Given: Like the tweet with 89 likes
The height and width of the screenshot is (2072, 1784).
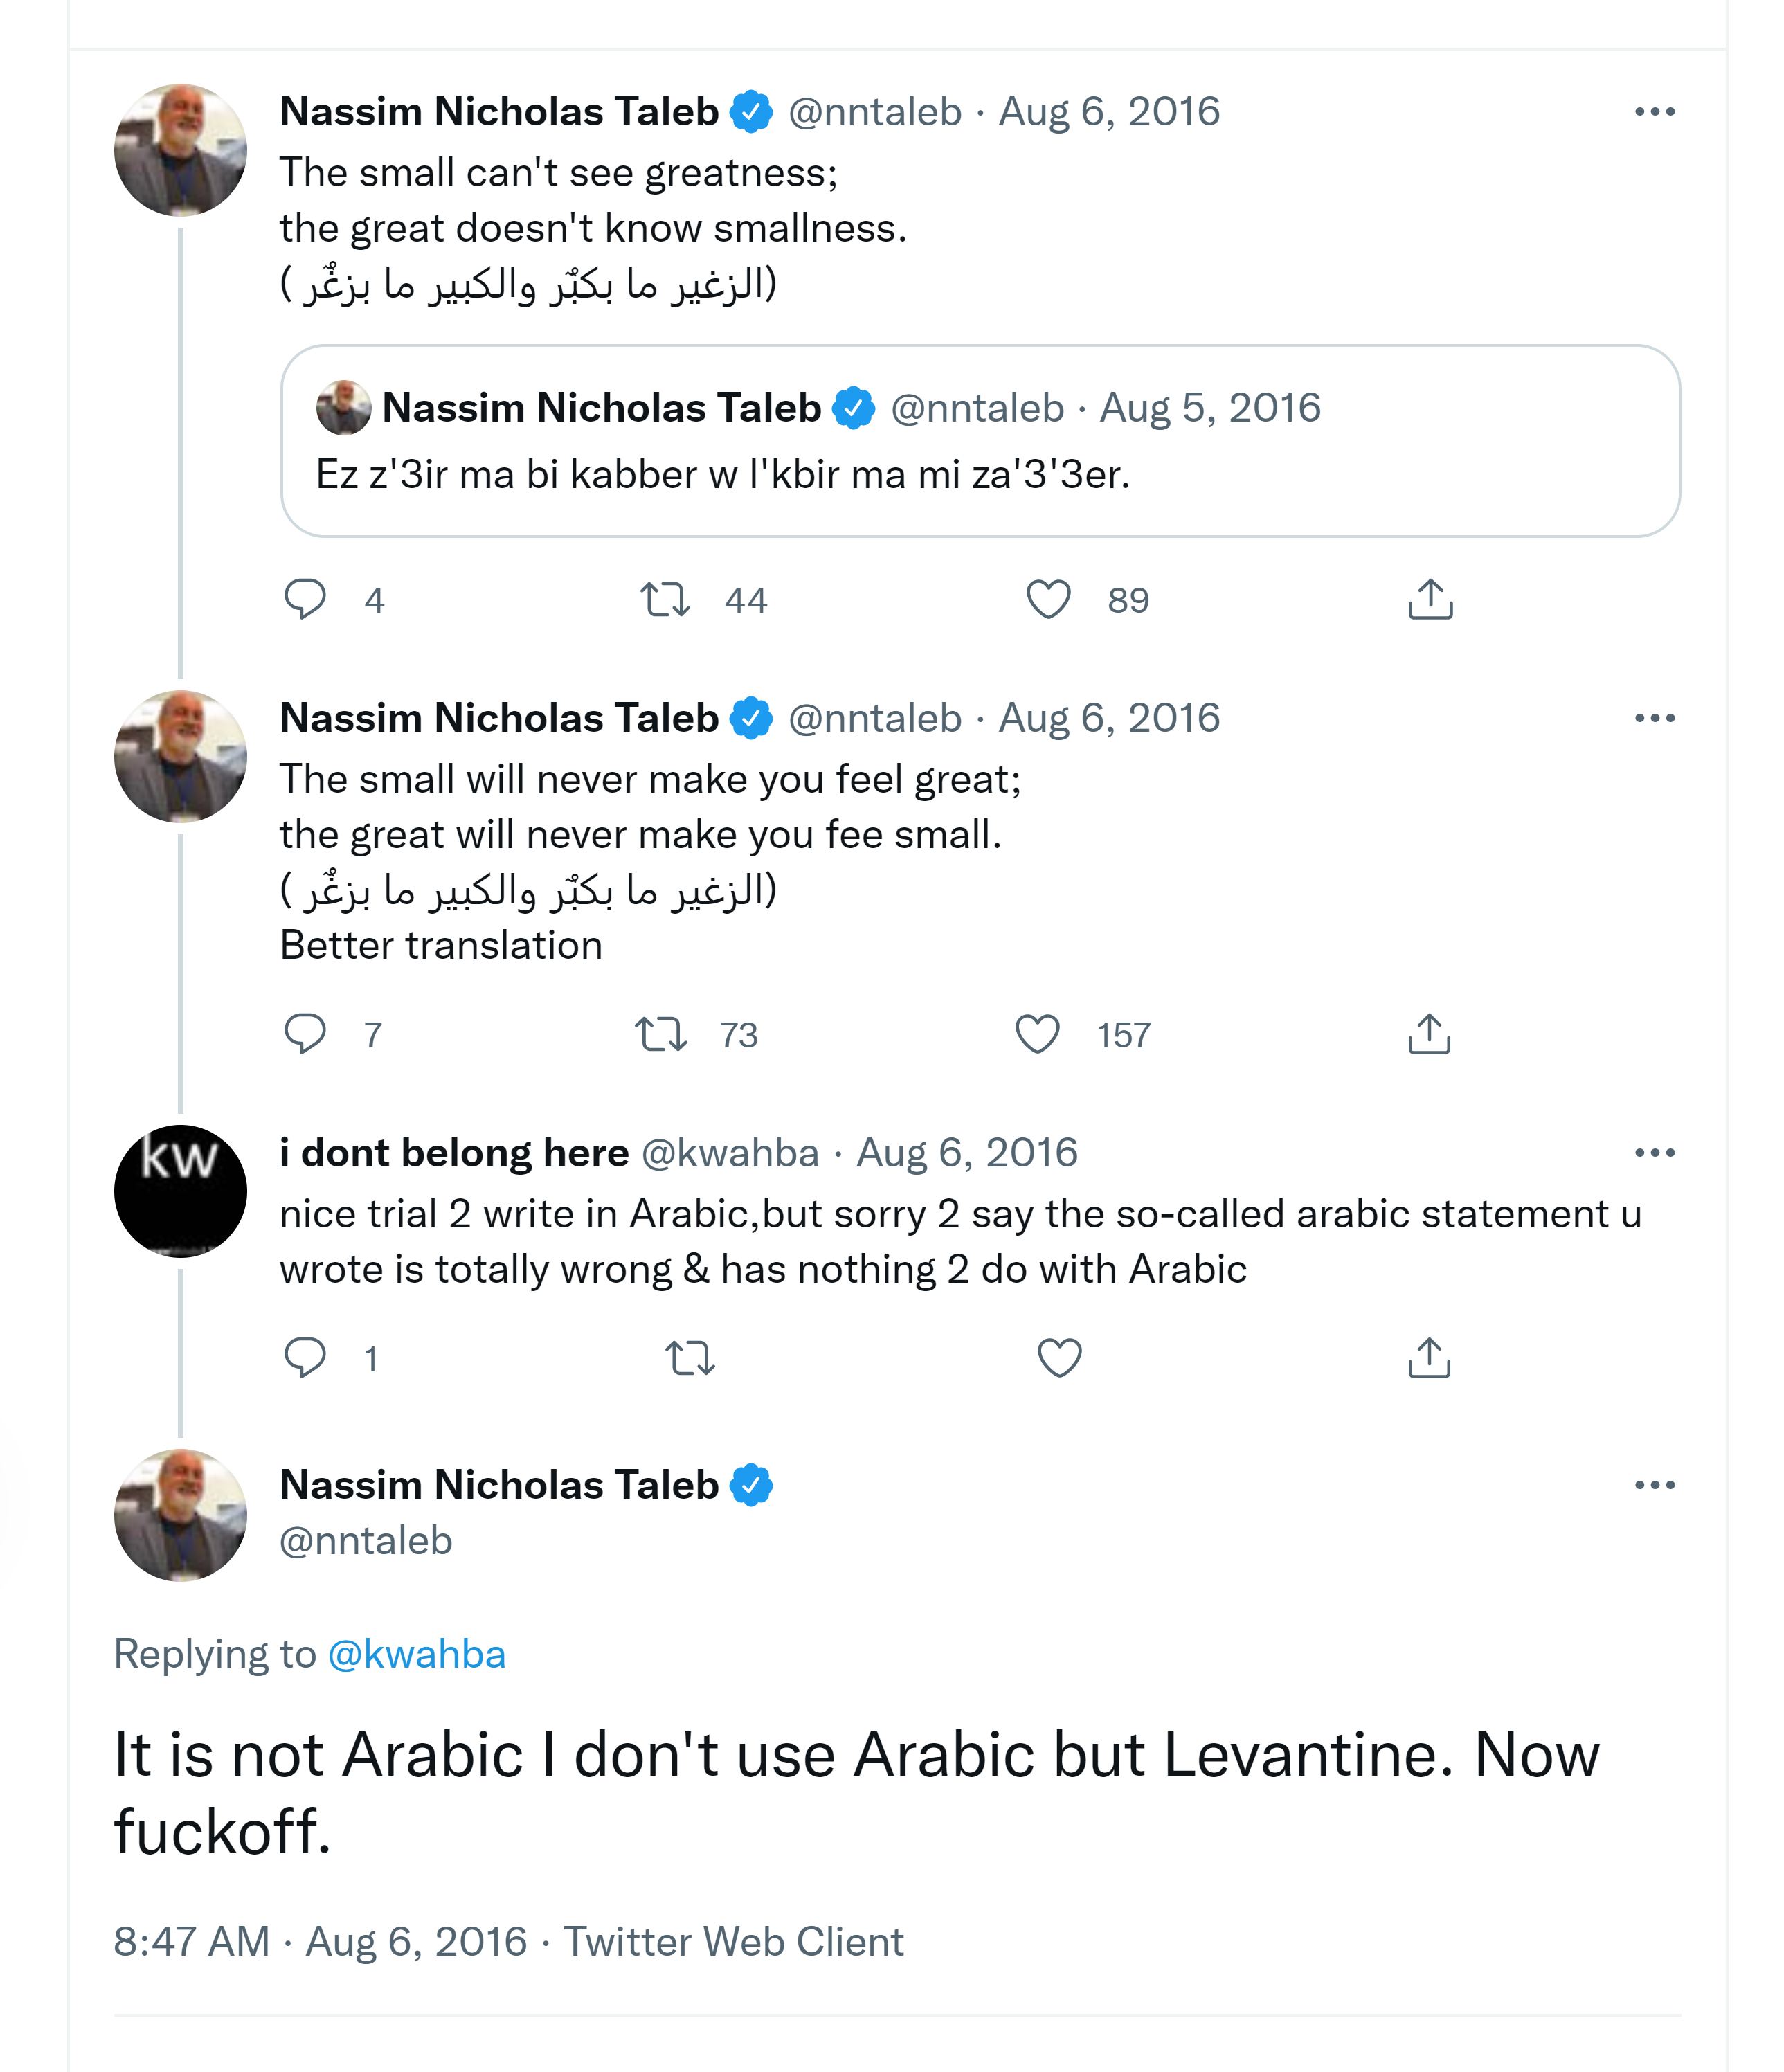Looking at the screenshot, I should click(1048, 599).
